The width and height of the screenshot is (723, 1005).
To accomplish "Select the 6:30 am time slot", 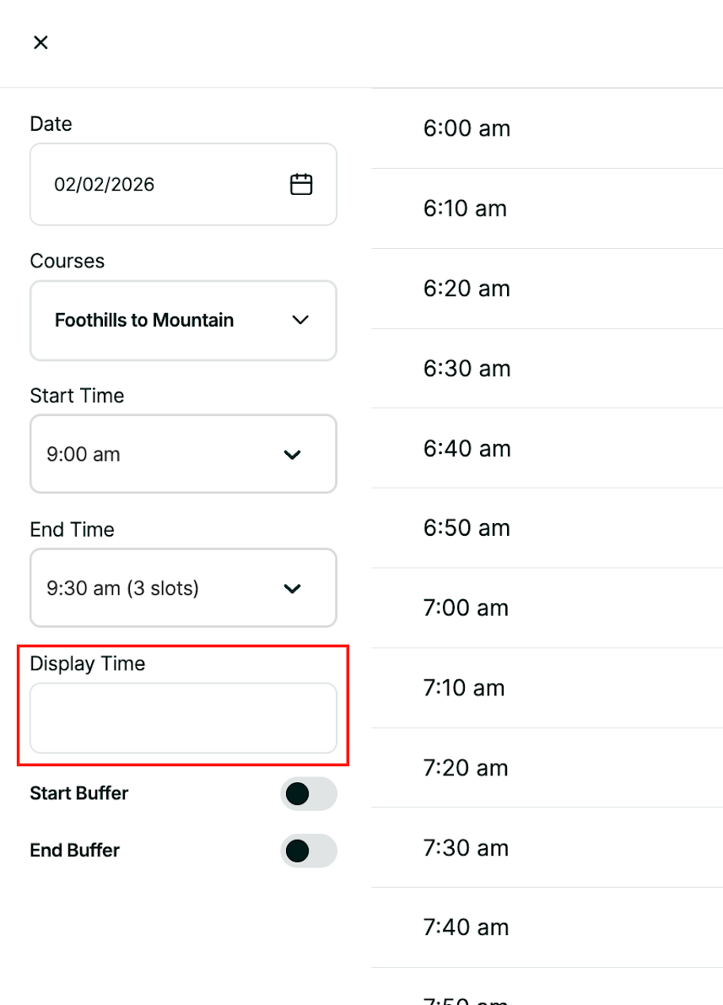I will tap(547, 369).
